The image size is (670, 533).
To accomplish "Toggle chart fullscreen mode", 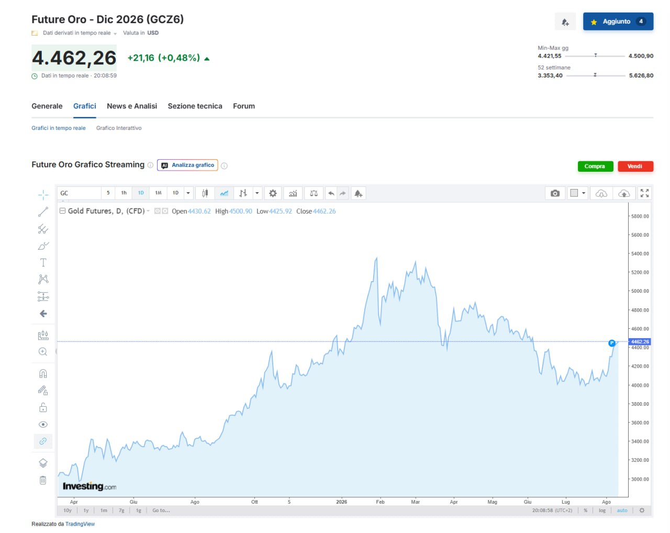I will [644, 193].
